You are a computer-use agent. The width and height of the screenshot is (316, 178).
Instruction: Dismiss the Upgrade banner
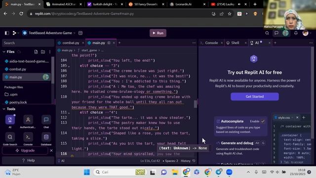(51, 150)
